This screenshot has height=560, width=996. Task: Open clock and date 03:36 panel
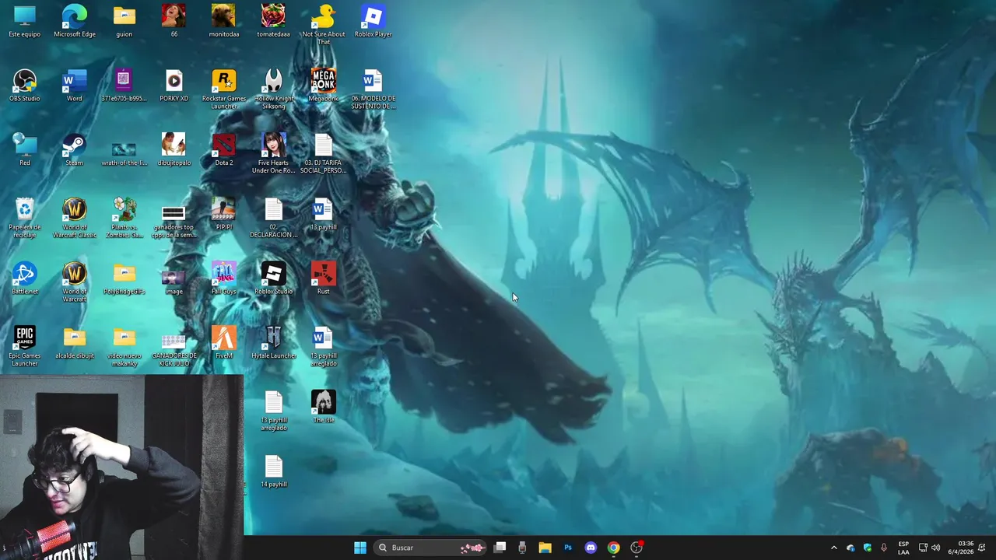[961, 548]
